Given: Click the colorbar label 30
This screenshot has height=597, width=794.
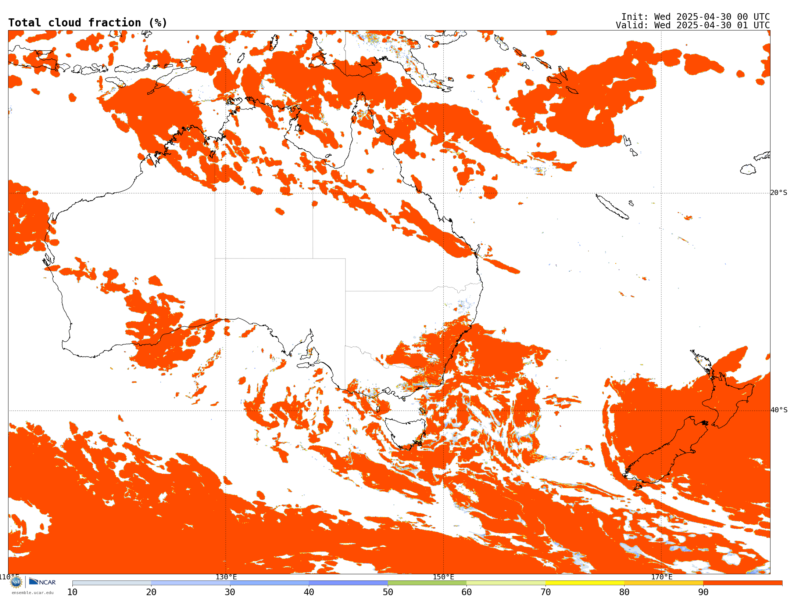Looking at the screenshot, I should pyautogui.click(x=230, y=592).
